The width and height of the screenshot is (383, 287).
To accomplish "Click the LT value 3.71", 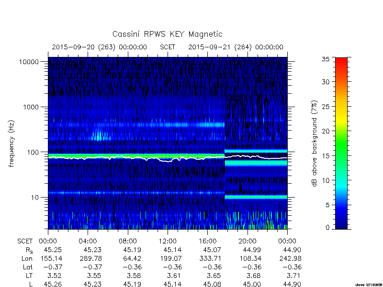I will [293, 276].
